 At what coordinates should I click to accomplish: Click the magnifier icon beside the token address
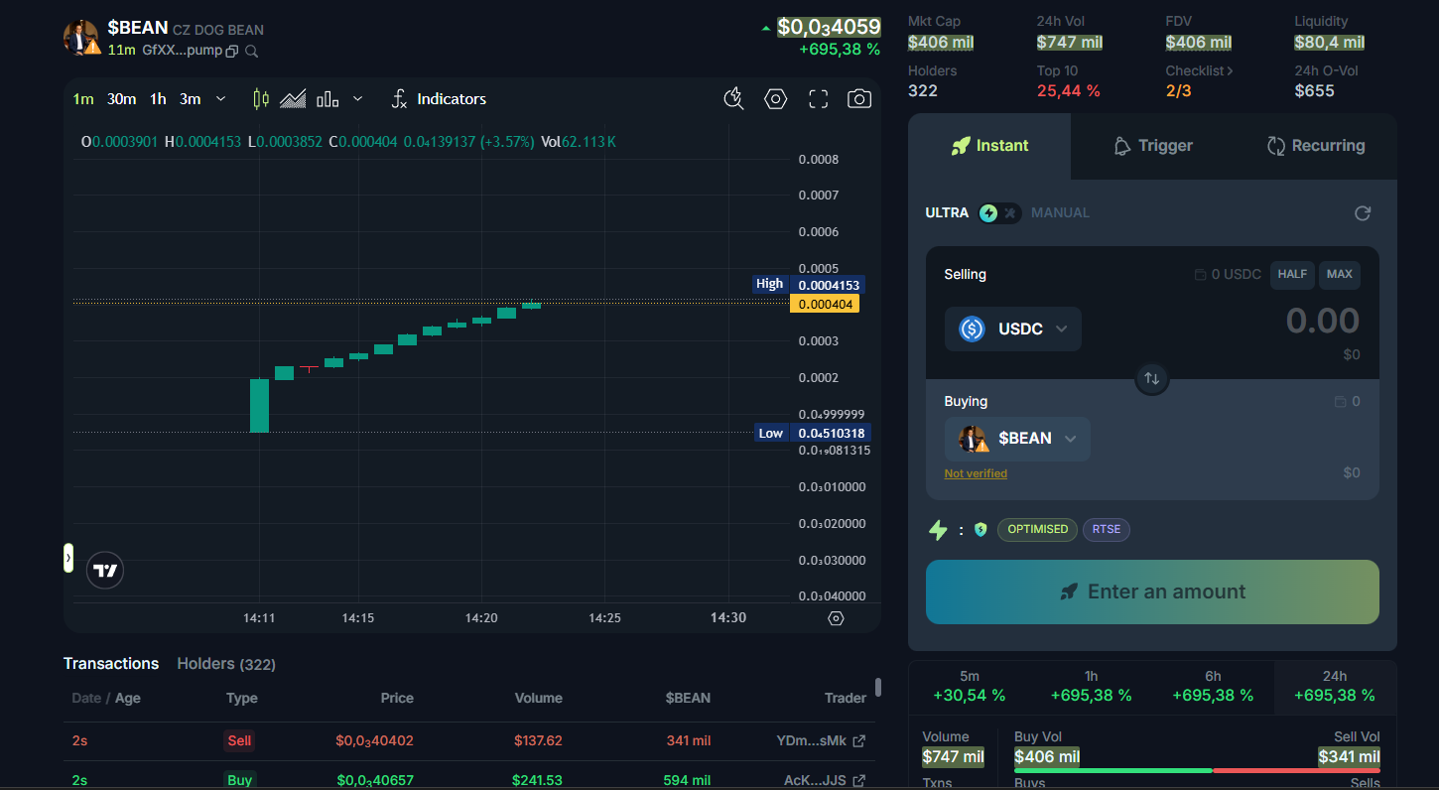(x=252, y=51)
